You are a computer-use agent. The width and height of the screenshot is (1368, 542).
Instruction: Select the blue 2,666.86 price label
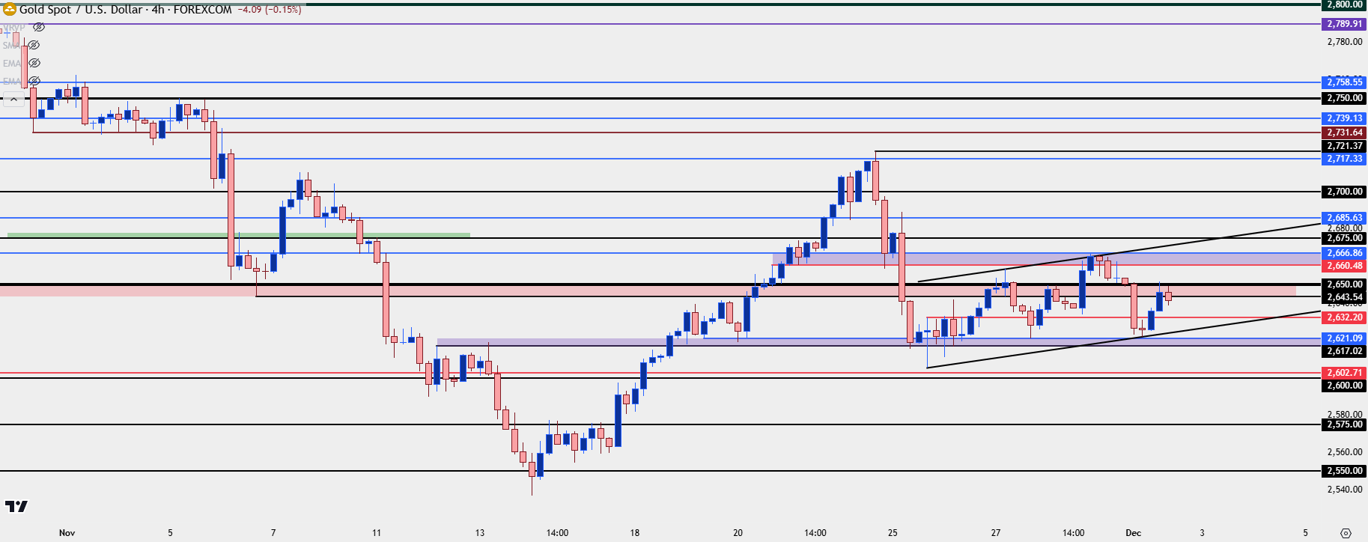[1345, 253]
